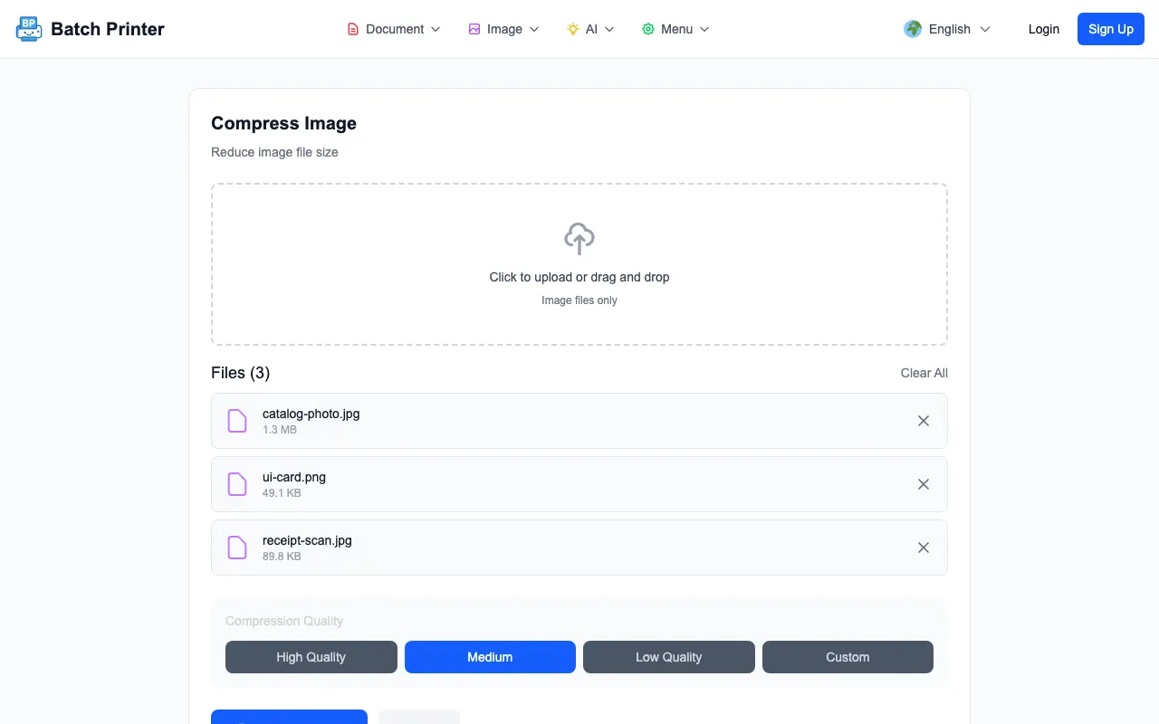Choose Low Quality compression
Viewport: 1159px width, 724px height.
pyautogui.click(x=669, y=657)
